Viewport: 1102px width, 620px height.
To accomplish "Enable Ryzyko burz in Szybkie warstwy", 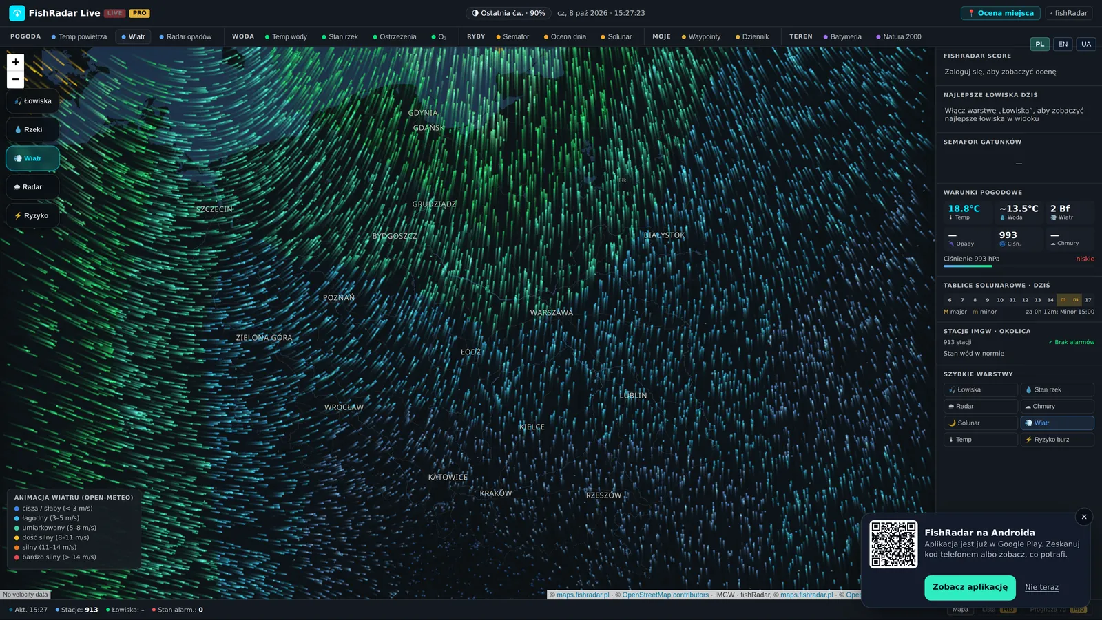I will (1057, 439).
